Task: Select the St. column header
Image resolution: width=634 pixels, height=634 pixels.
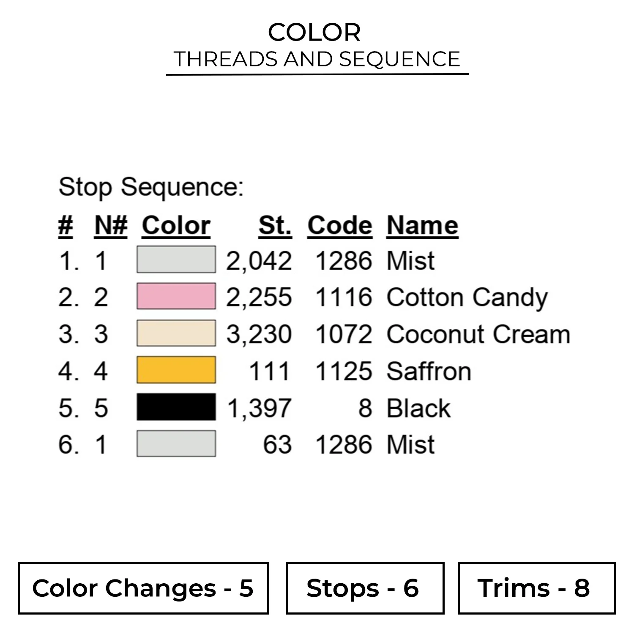Action: pos(275,225)
